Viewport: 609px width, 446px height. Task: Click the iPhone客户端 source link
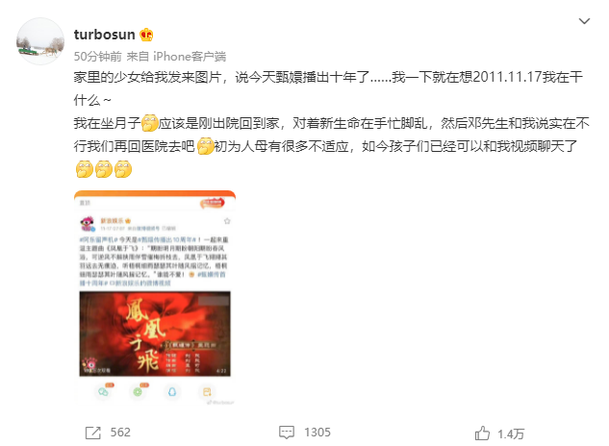pos(190,57)
